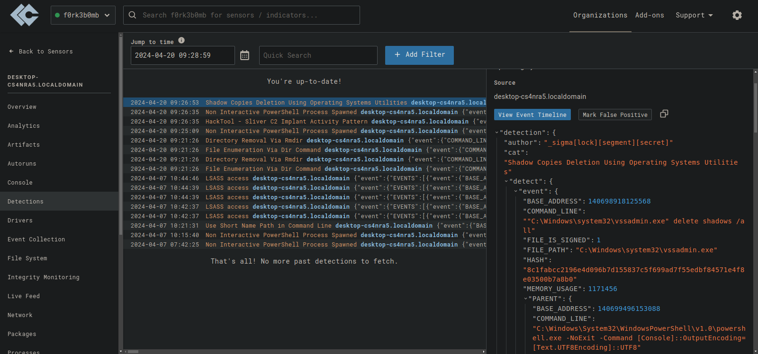758x354 pixels.
Task: Select the HackTool - Sliver C2 Implant detection
Action: click(305, 122)
